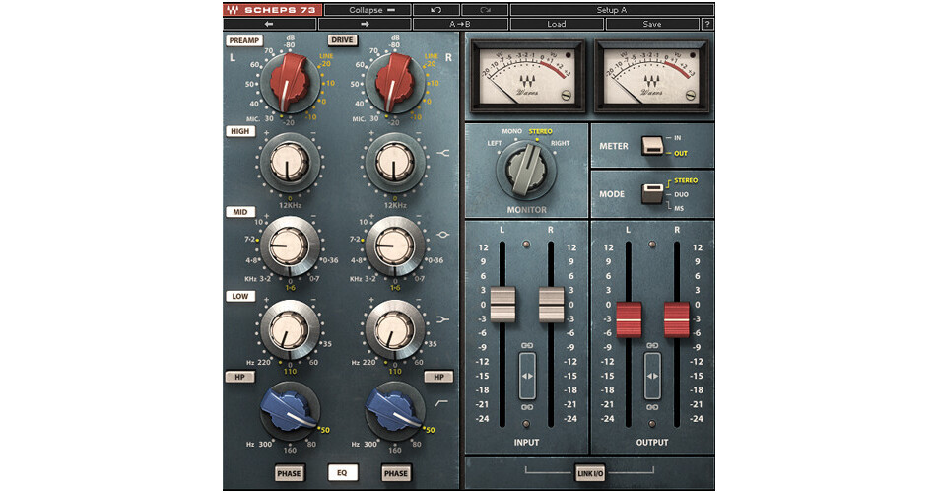Open the Setup A preset menu
The width and height of the screenshot is (938, 493).
612,10
